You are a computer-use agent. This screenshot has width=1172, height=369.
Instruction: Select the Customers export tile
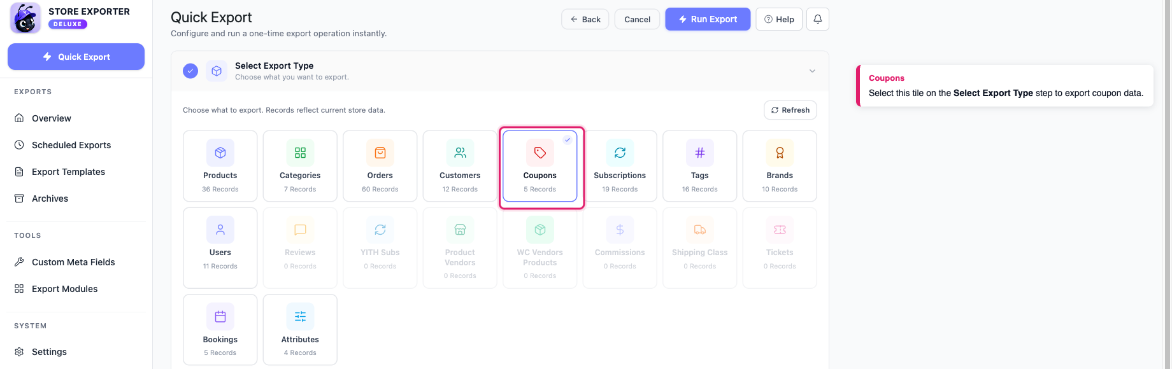click(460, 166)
